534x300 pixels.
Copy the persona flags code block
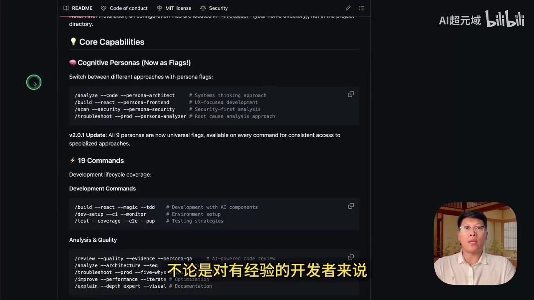pyautogui.click(x=350, y=94)
